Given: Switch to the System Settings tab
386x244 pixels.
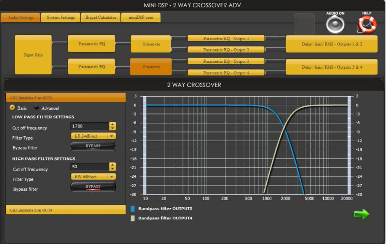Looking at the screenshot, I should pos(60,17).
